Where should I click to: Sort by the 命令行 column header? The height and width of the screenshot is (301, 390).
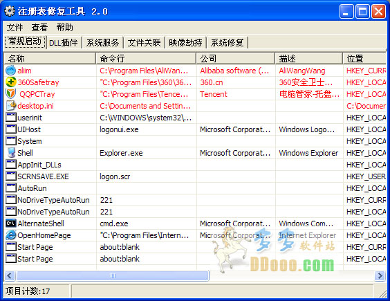[x=146, y=59]
